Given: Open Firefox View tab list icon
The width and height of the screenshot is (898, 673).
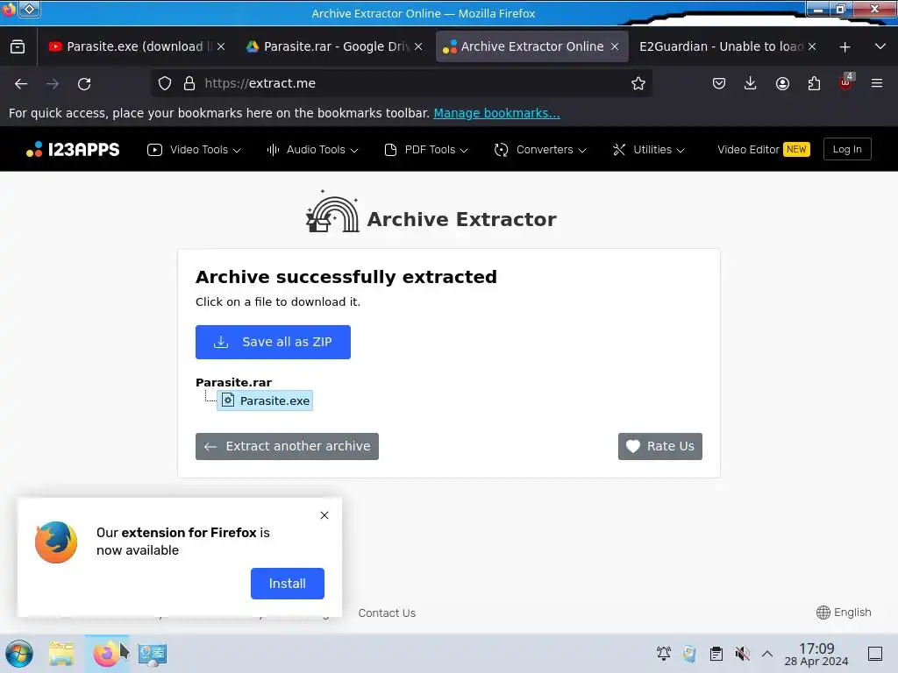Looking at the screenshot, I should click(x=18, y=46).
